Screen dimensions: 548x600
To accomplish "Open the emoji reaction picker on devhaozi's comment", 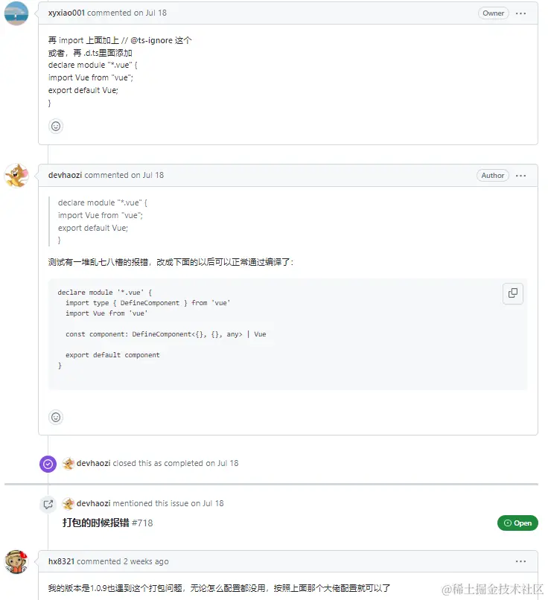I will click(56, 417).
